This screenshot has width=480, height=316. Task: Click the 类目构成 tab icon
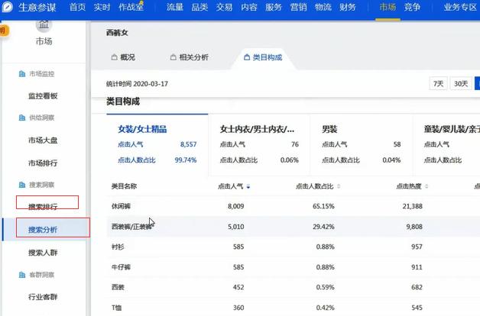coord(247,57)
